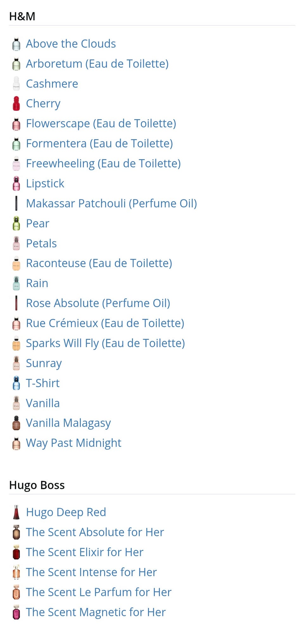Click the Rose Absolute perfume oil thumbnail
The height and width of the screenshot is (644, 304).
pos(16,303)
